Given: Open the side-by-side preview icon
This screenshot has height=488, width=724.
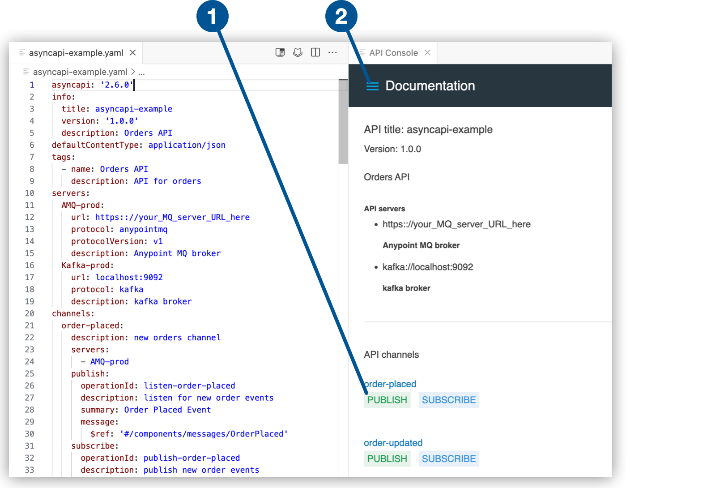Looking at the screenshot, I should (280, 52).
